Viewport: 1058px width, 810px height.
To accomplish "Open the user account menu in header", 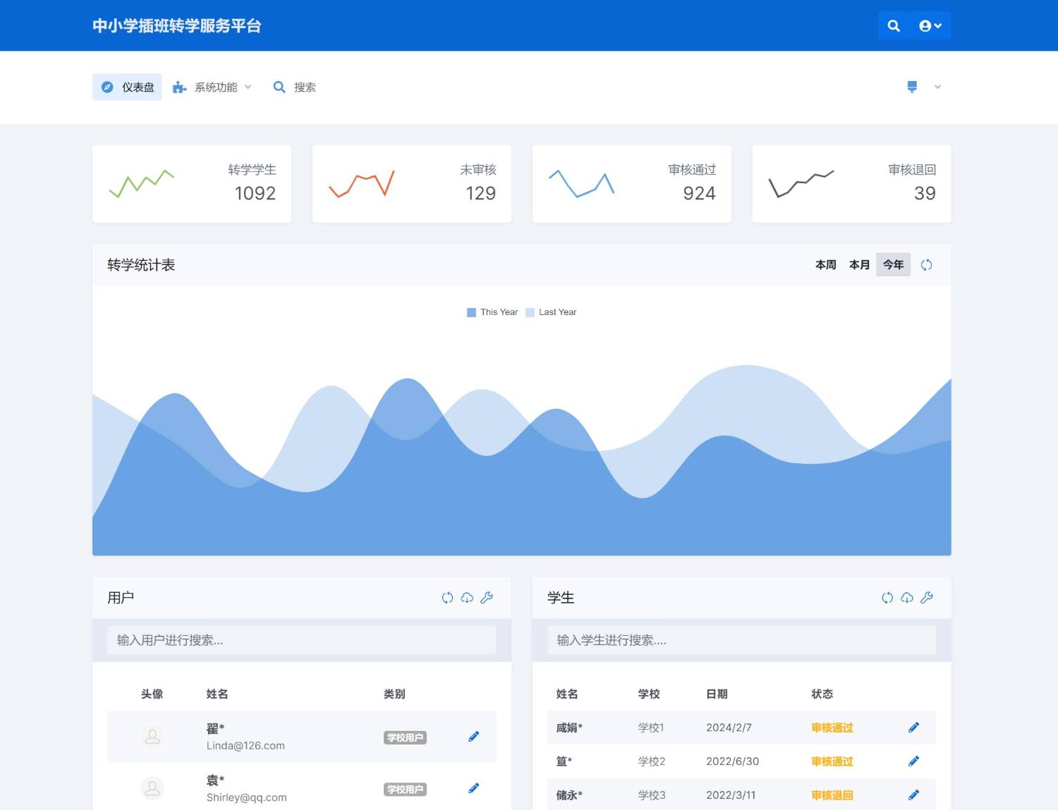I will pos(930,26).
